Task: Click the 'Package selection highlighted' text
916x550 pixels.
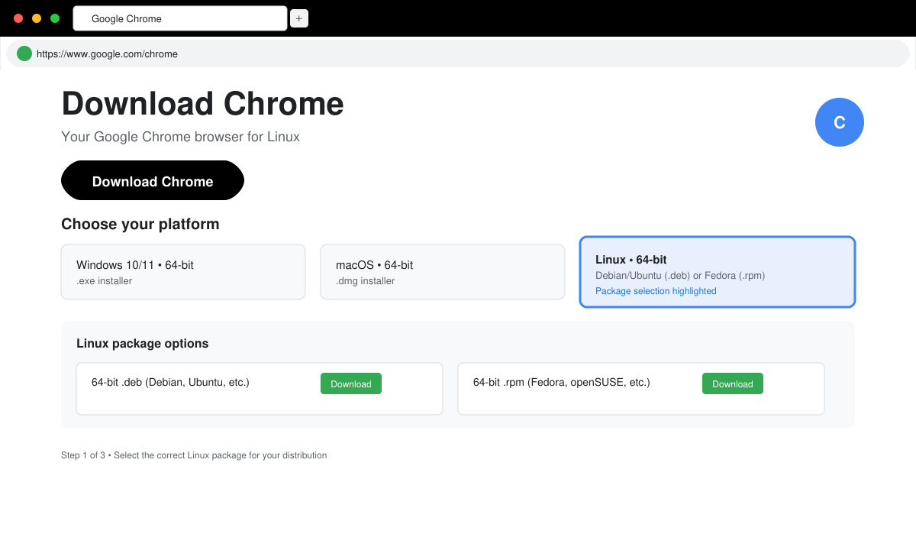Action: (656, 291)
